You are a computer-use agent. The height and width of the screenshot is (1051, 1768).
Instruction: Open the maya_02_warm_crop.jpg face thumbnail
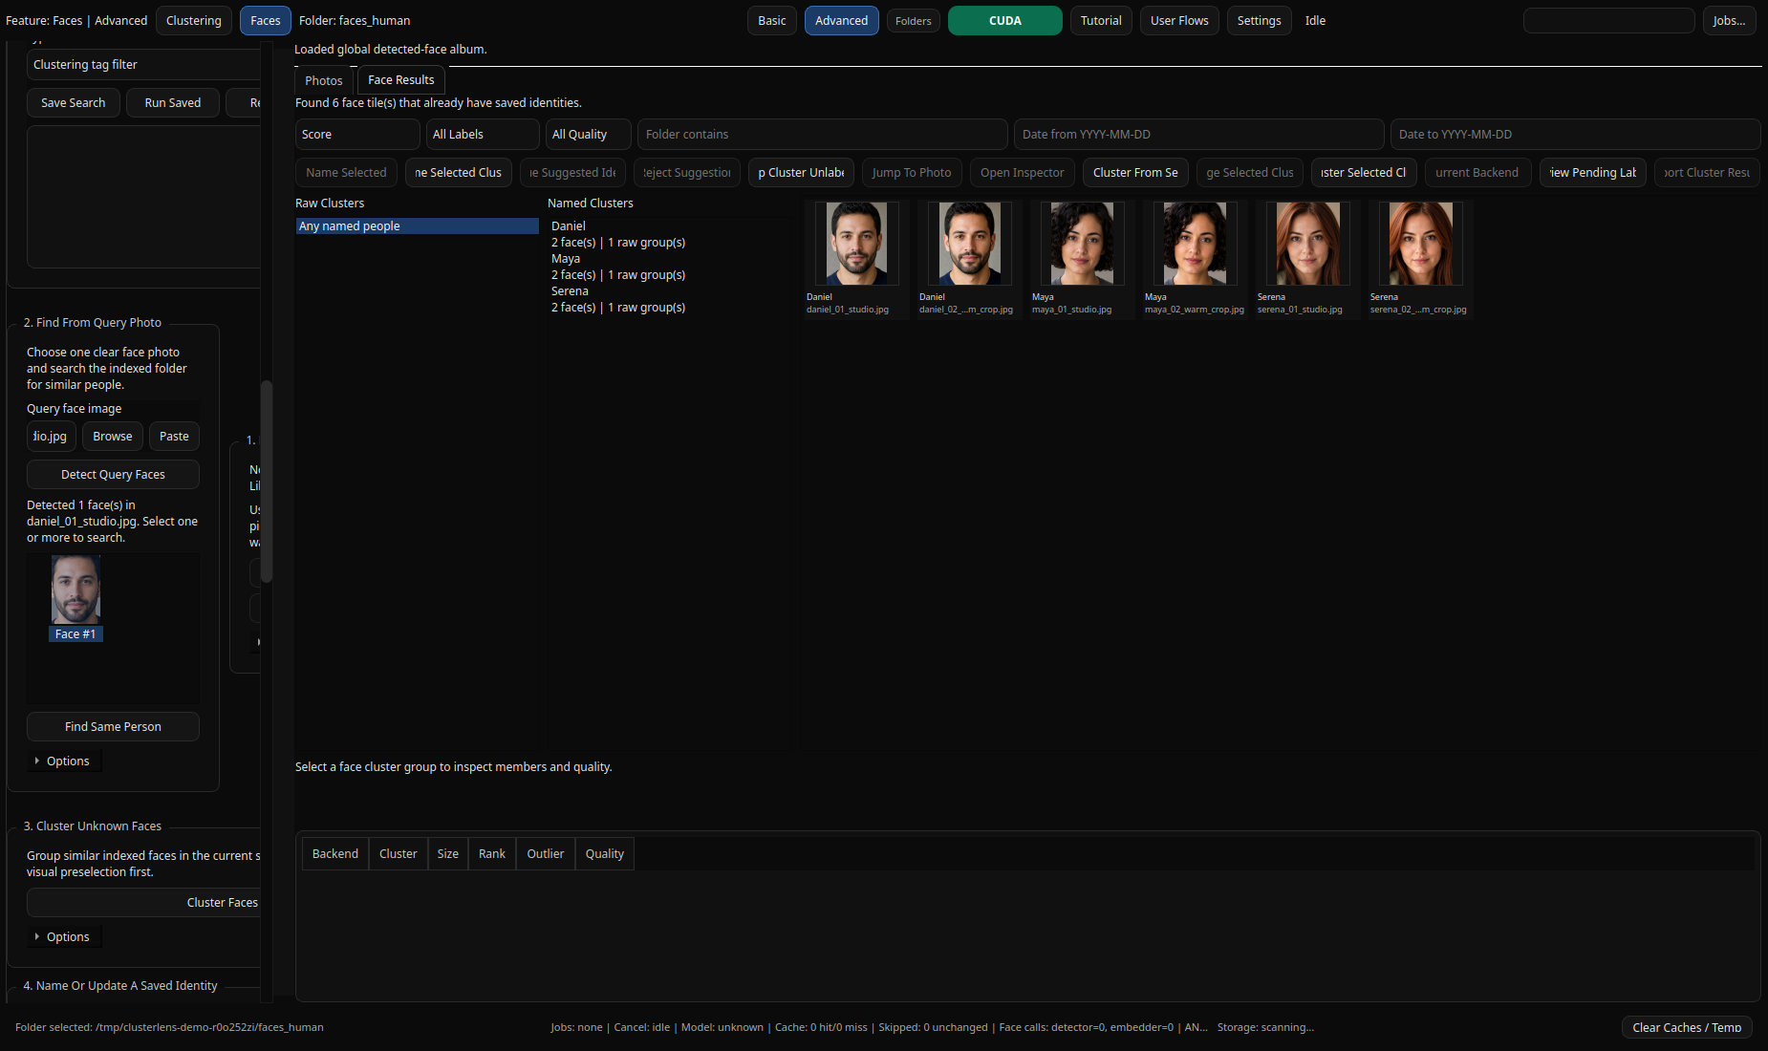[1195, 244]
